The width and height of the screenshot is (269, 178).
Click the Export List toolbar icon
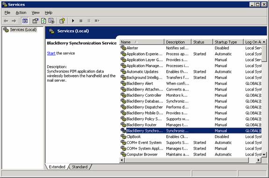click(51, 21)
